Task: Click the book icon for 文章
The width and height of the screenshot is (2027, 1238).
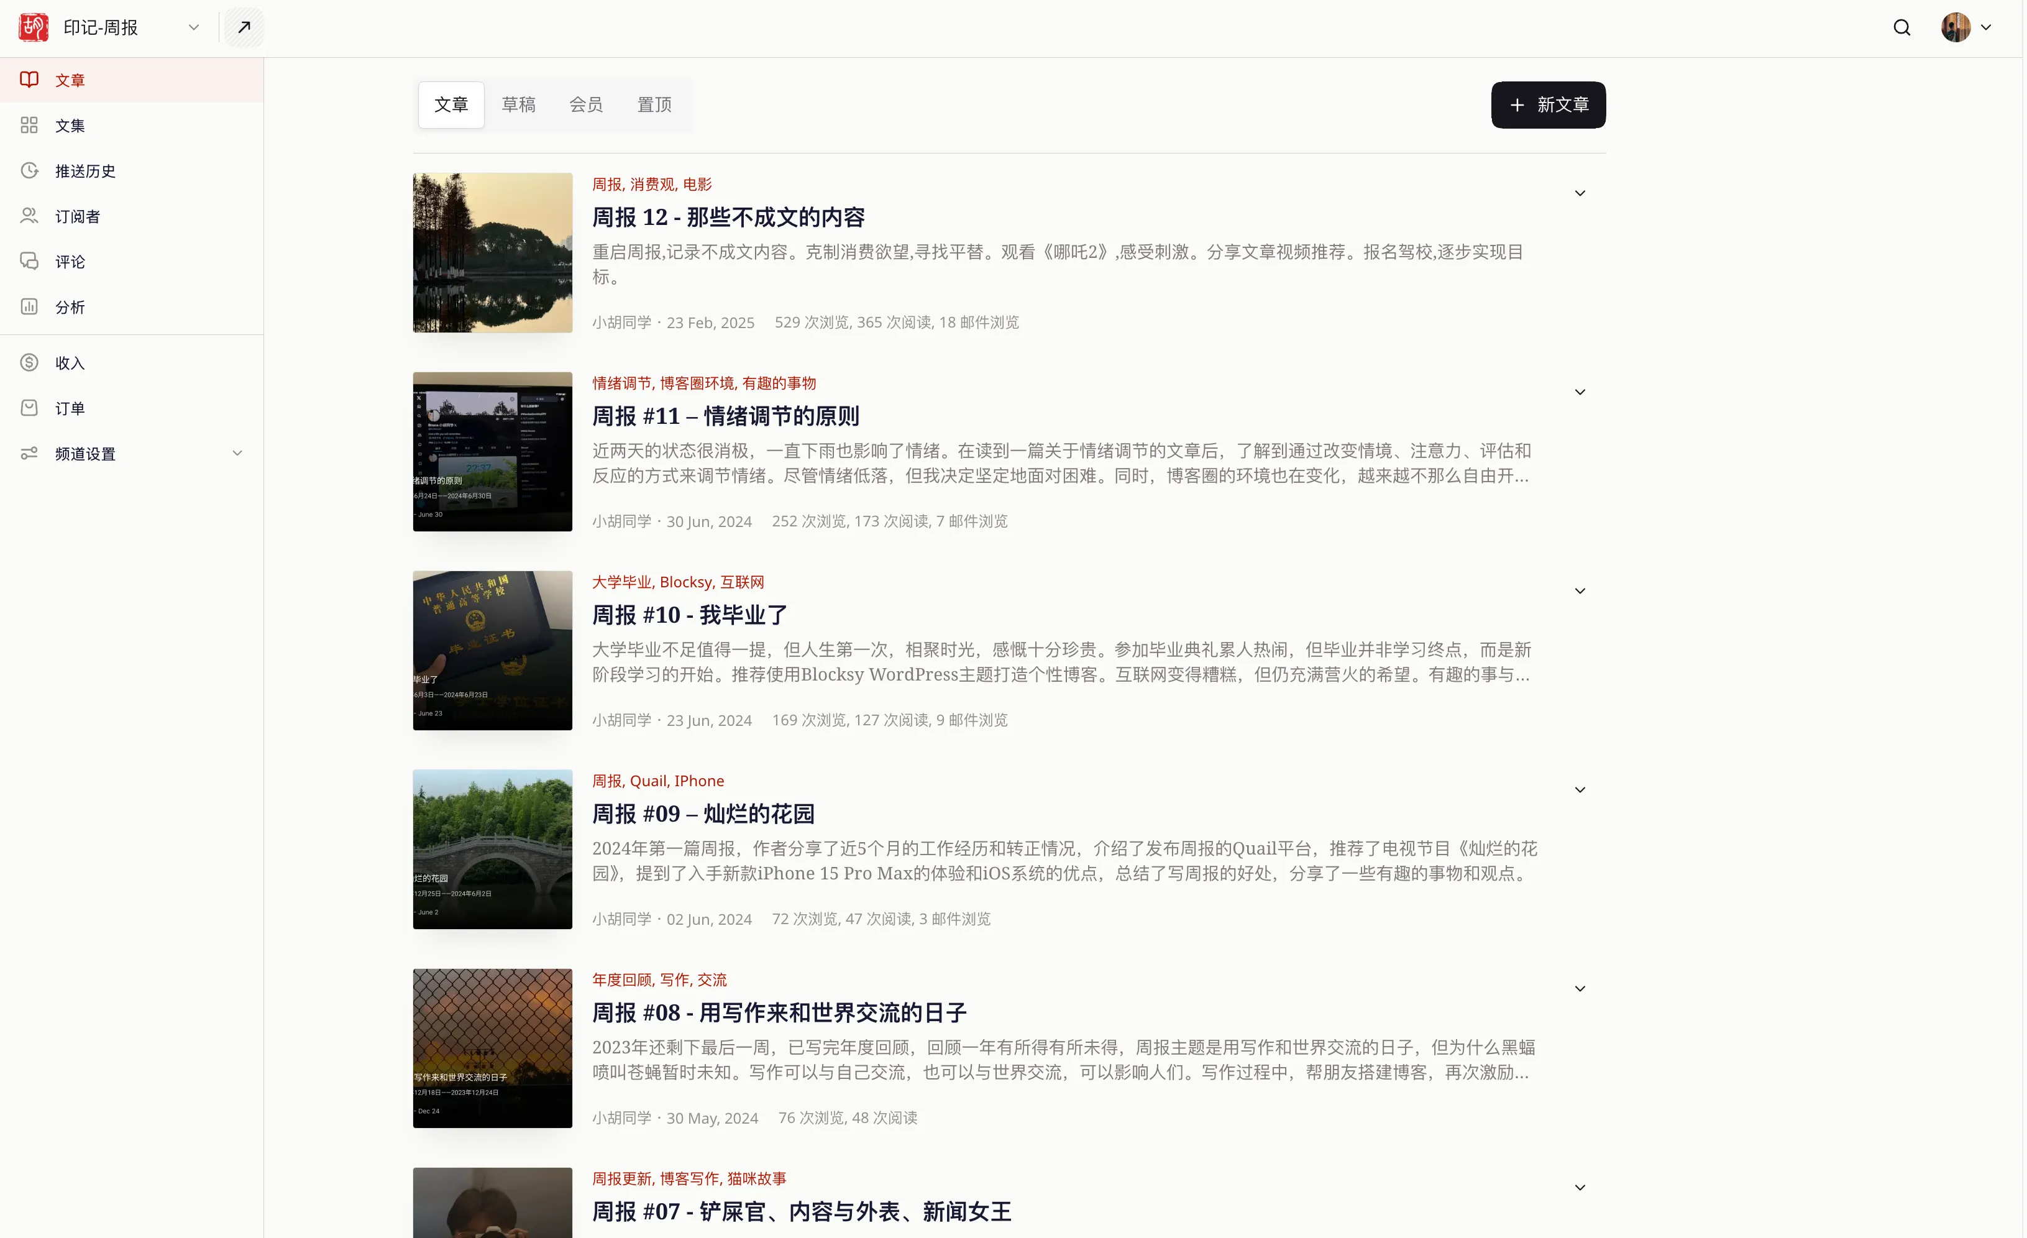Action: [x=30, y=80]
